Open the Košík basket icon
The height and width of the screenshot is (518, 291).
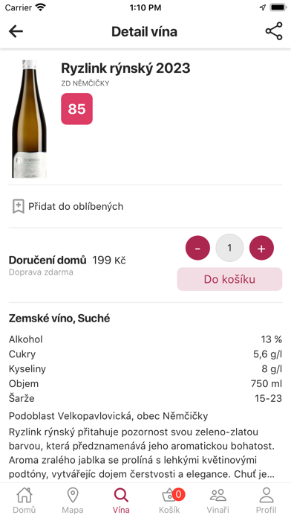tap(169, 496)
